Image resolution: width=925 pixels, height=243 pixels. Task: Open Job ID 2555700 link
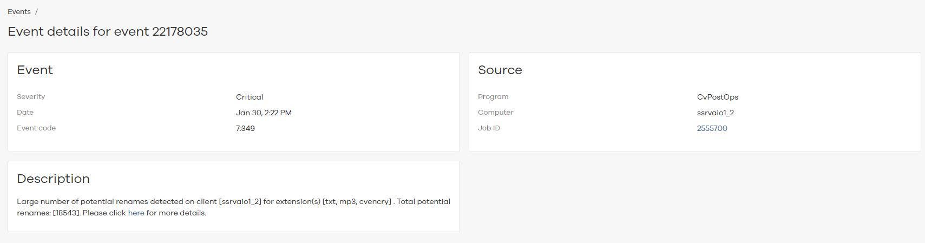(712, 128)
